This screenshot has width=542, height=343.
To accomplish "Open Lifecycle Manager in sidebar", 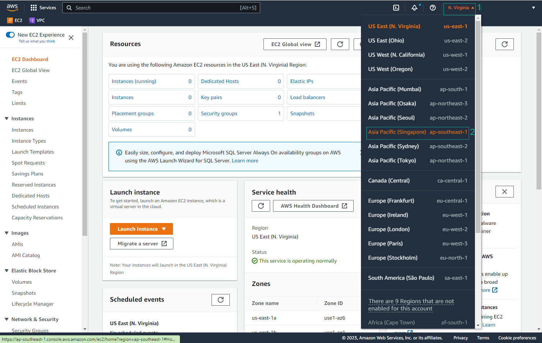I will (33, 304).
